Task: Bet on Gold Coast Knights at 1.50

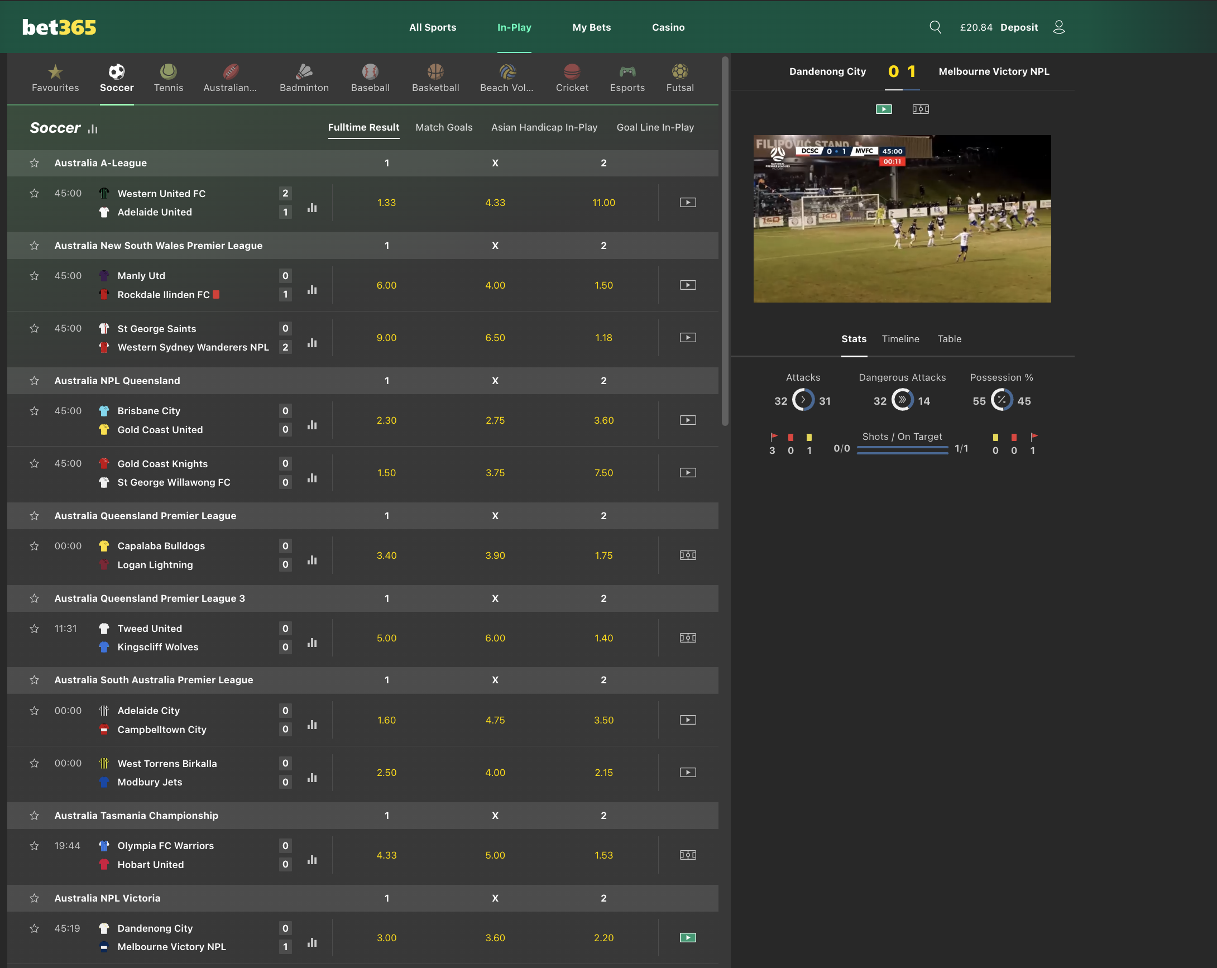Action: click(x=387, y=473)
